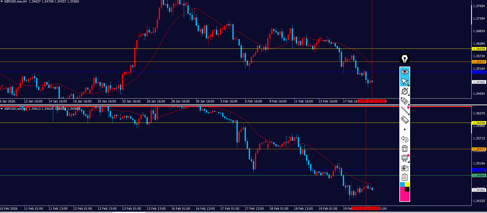Expand the GBPUSD.raw,H1 chart title arrow
The image size is (487, 213).
[2, 109]
